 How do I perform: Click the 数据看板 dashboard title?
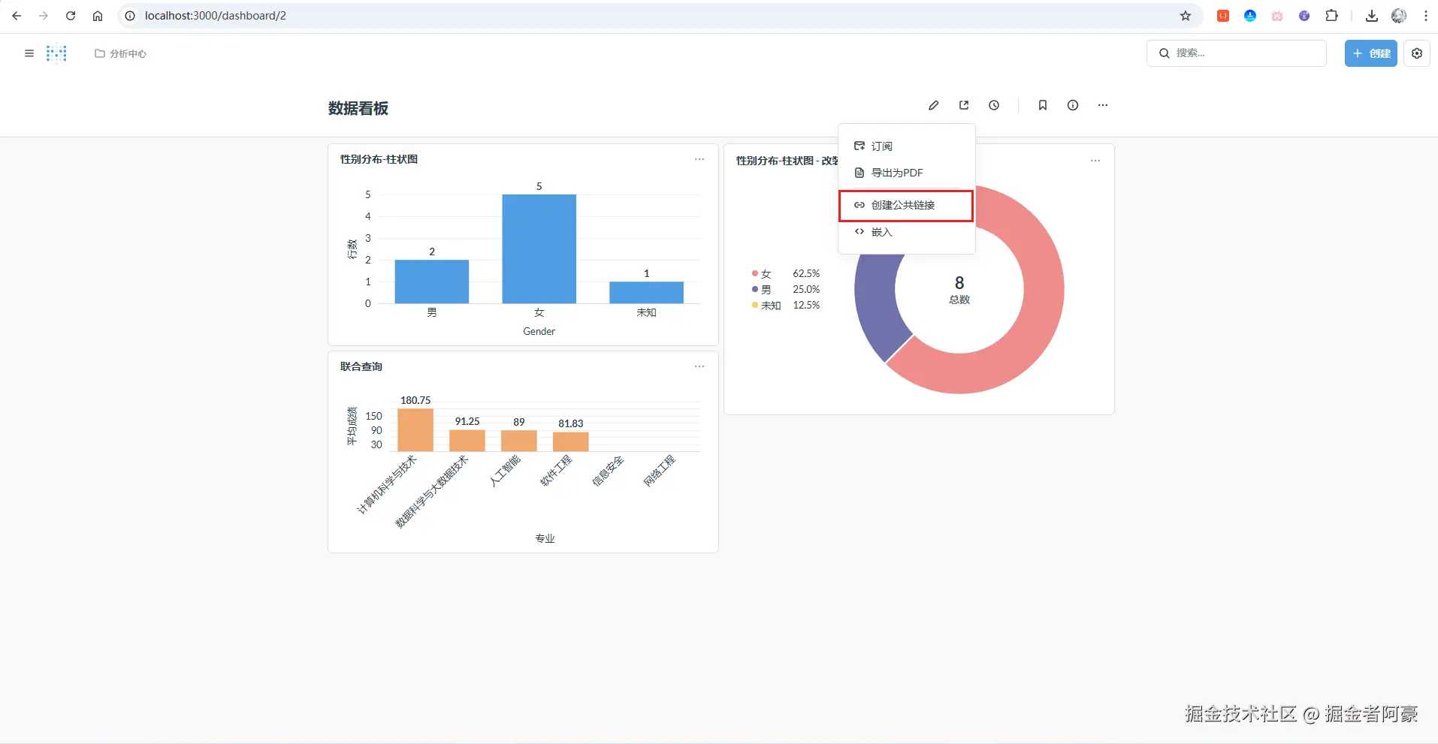pyautogui.click(x=358, y=108)
